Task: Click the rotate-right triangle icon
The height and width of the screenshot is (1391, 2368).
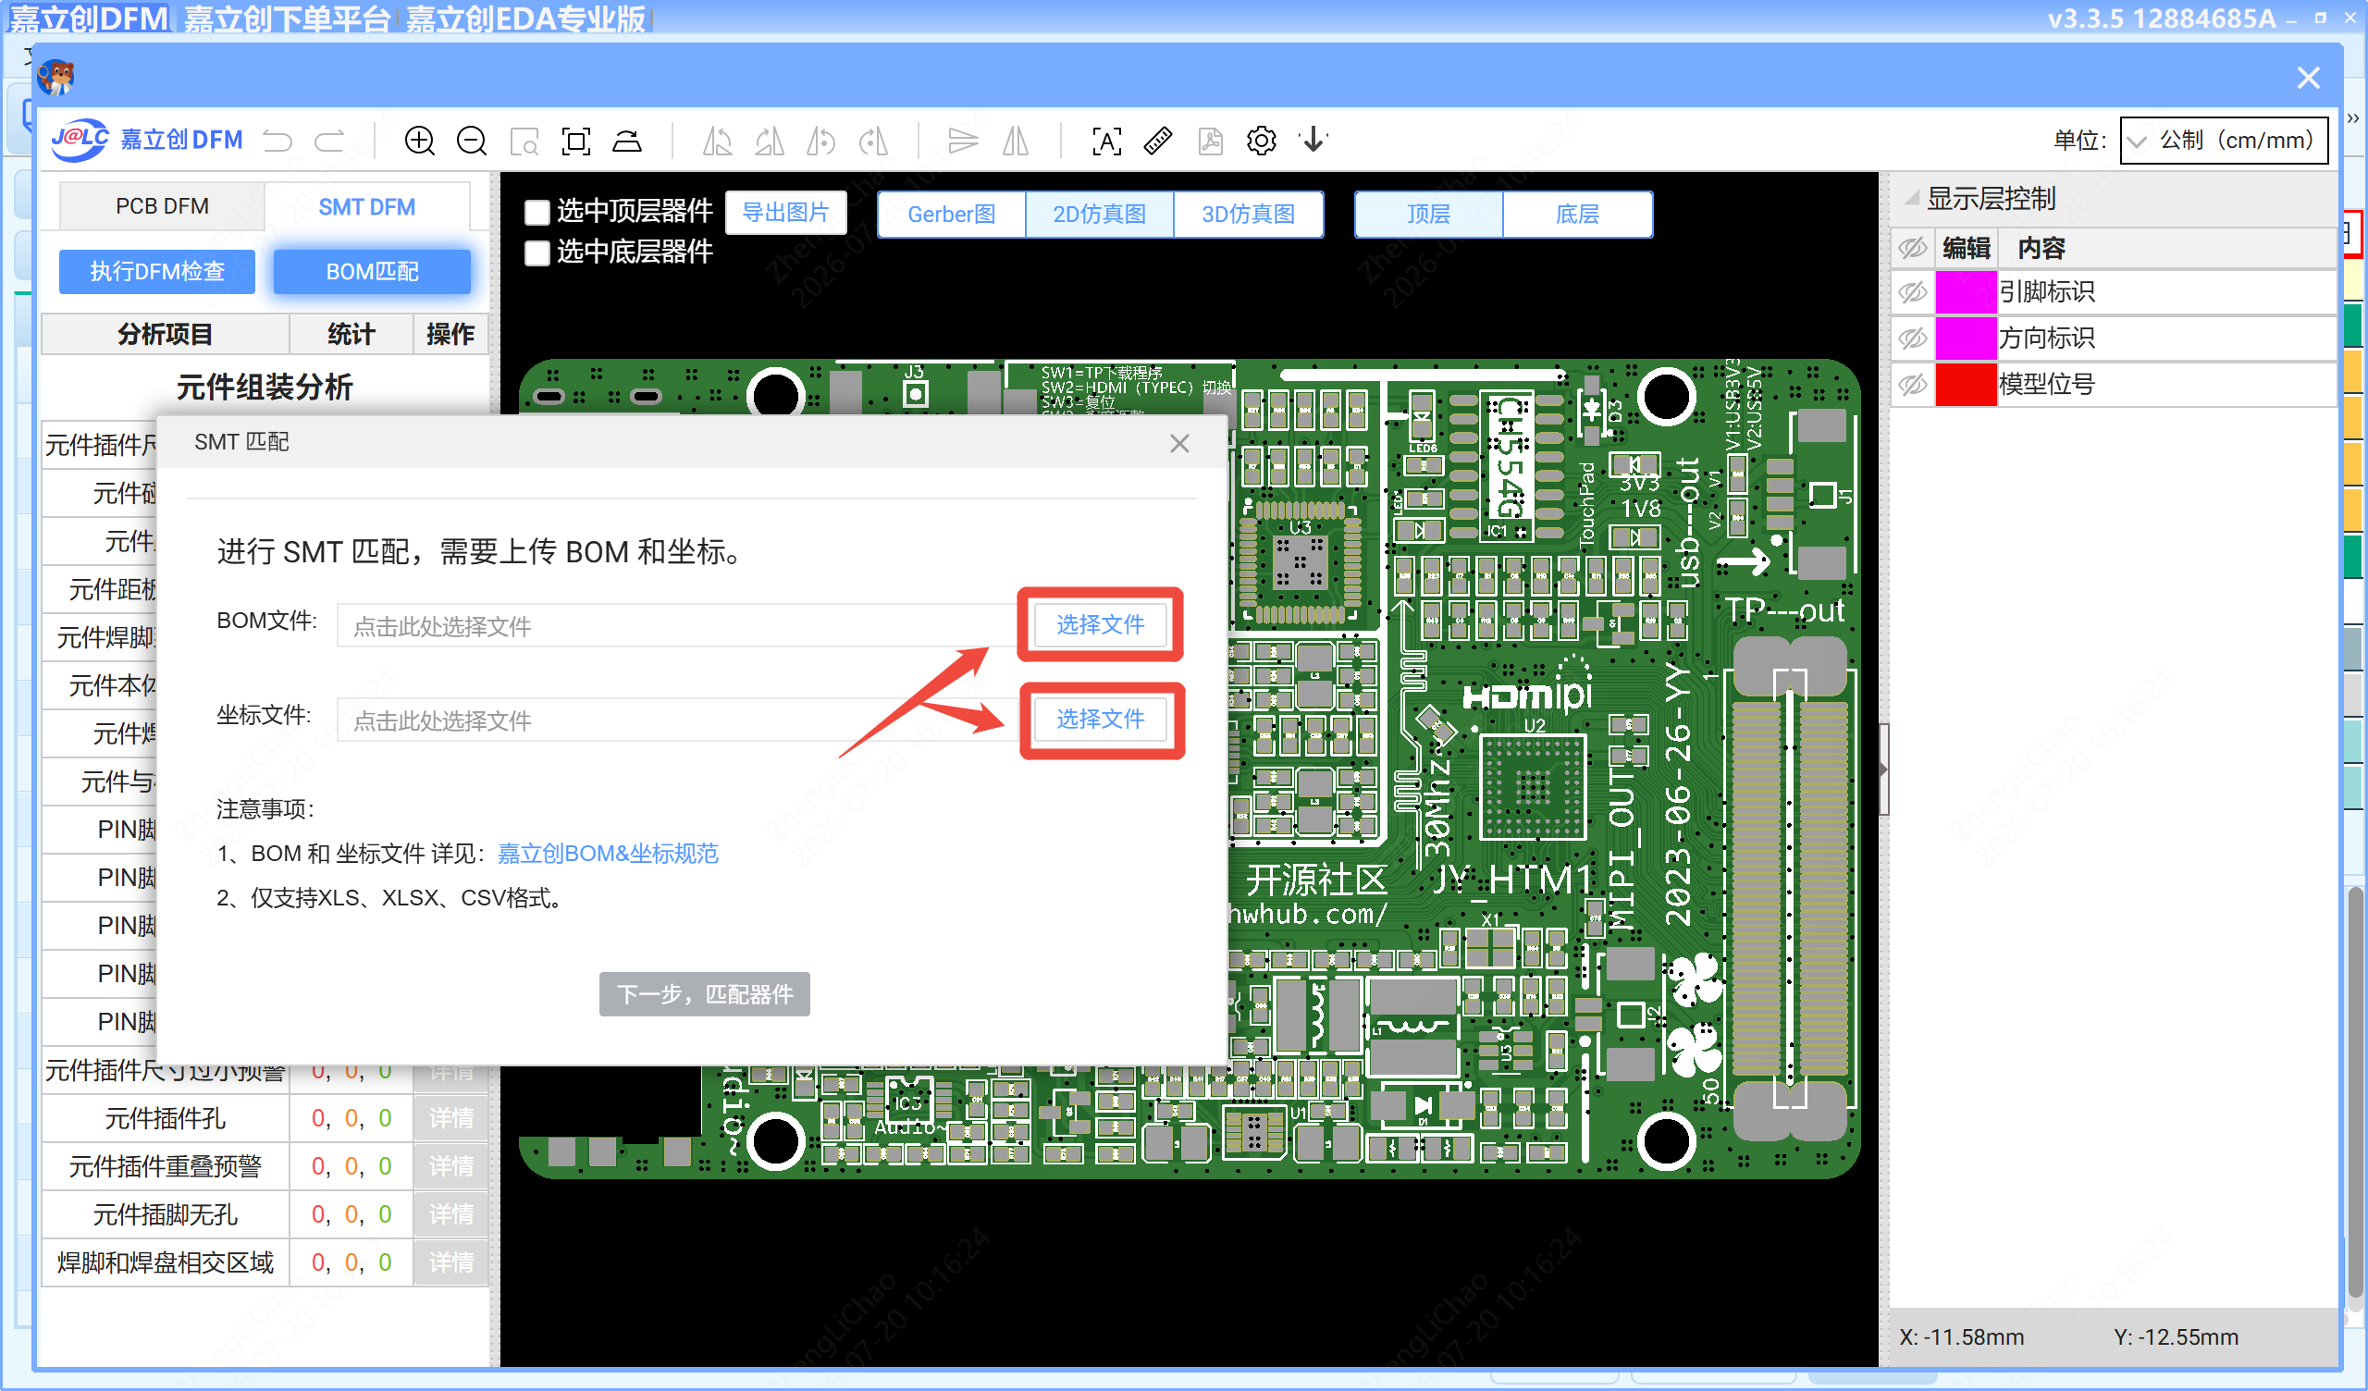Action: click(x=770, y=141)
